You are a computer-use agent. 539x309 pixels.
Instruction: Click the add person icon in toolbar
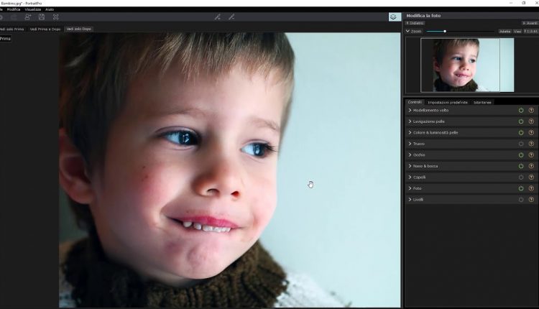click(28, 17)
